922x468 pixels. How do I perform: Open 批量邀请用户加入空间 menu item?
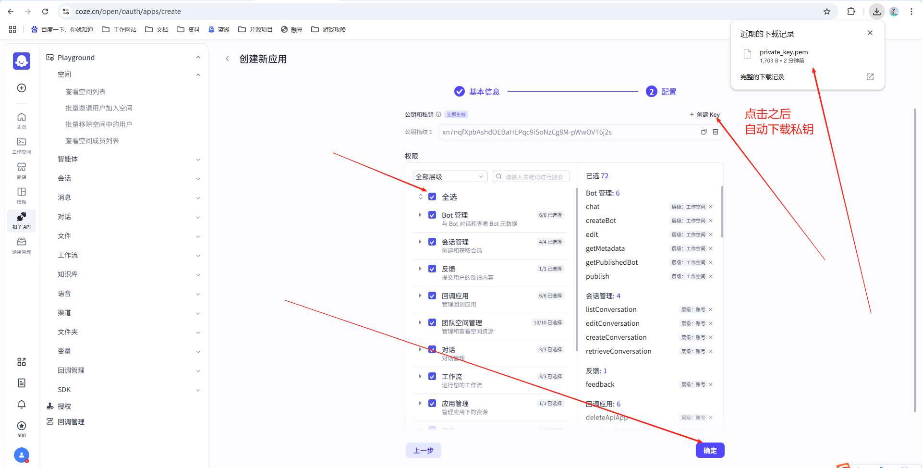tap(99, 108)
